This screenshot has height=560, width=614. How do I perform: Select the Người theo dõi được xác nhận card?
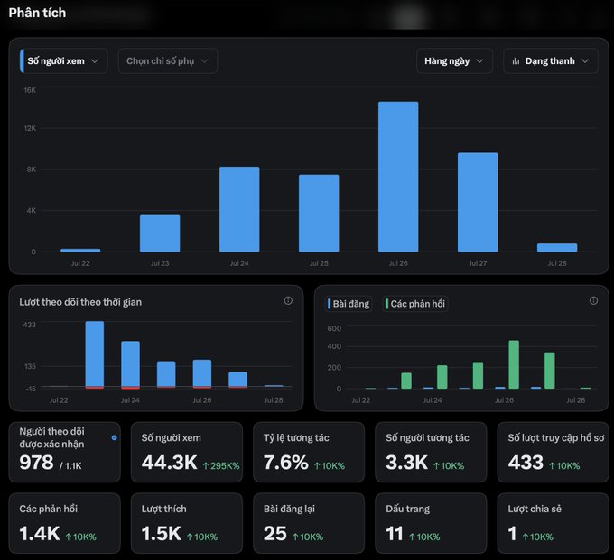click(x=65, y=452)
